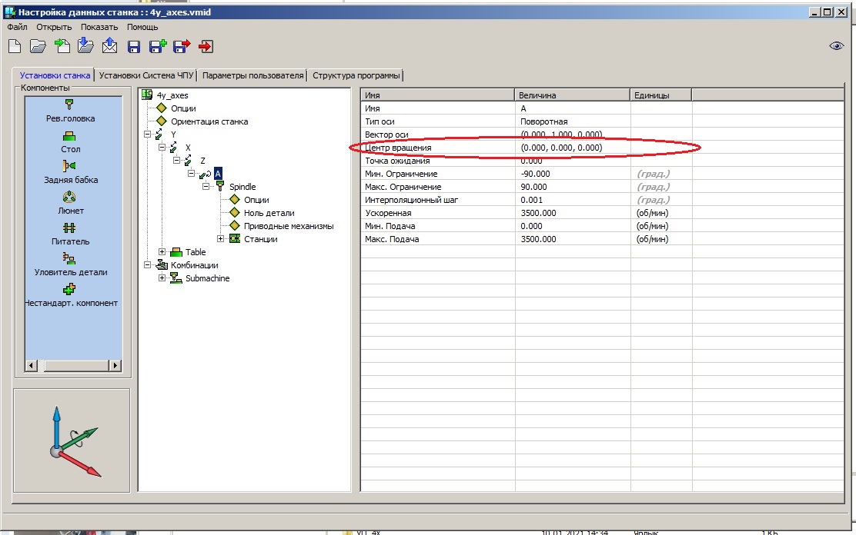Select Ноль детали tree item
This screenshot has width=856, height=535.
tap(269, 213)
